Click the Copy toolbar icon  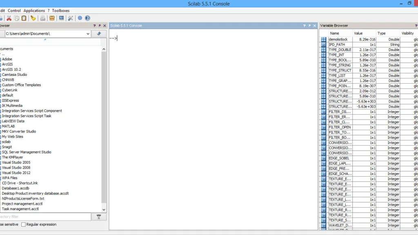click(x=16, y=18)
